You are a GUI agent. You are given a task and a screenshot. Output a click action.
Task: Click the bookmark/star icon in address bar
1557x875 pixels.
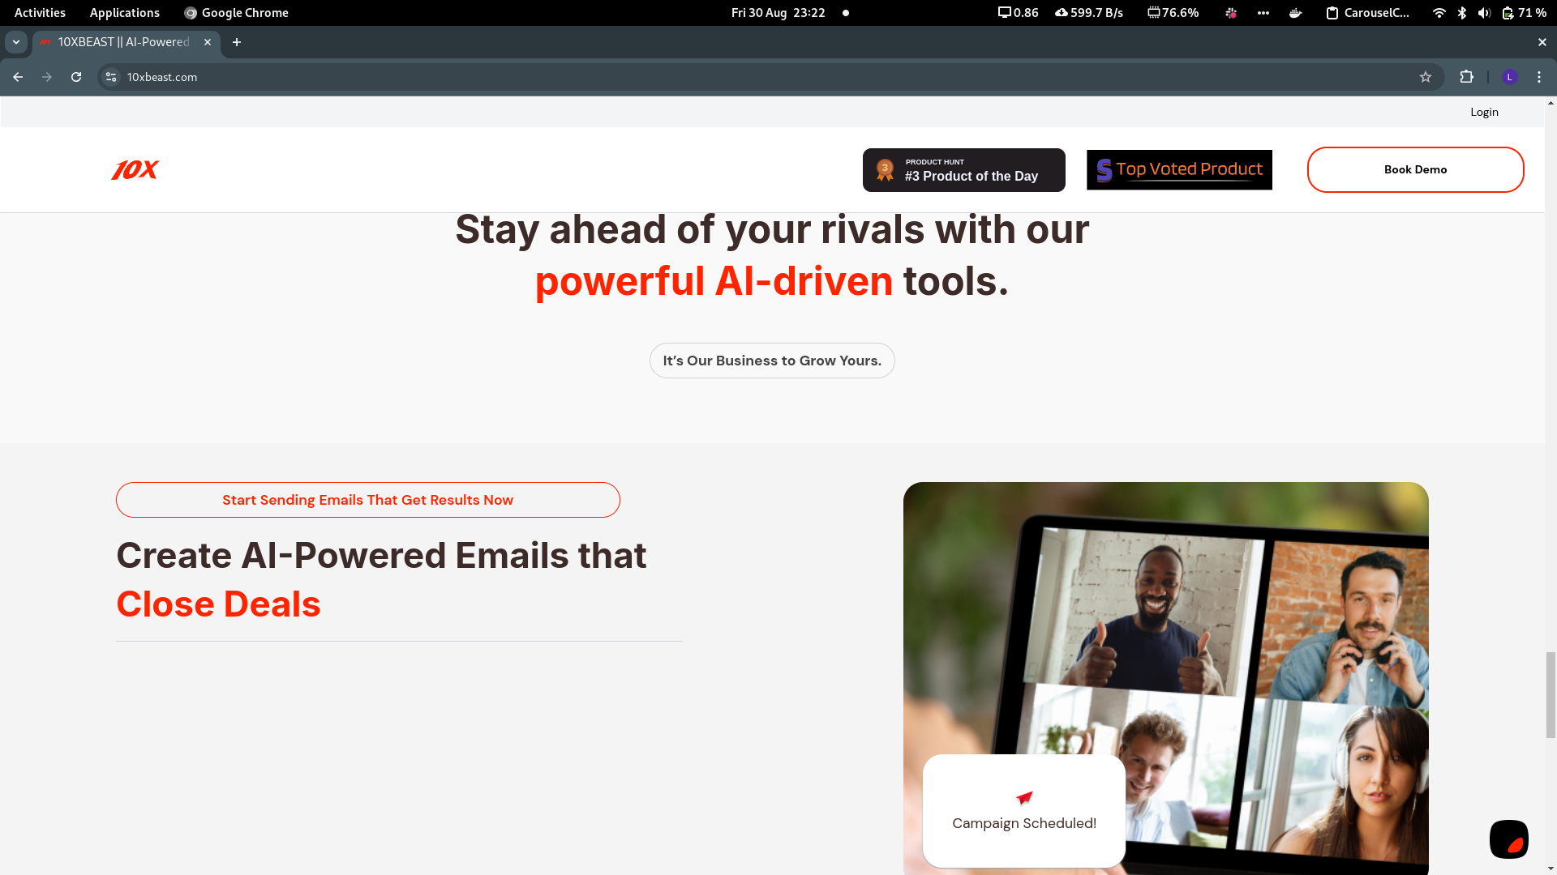coord(1426,76)
